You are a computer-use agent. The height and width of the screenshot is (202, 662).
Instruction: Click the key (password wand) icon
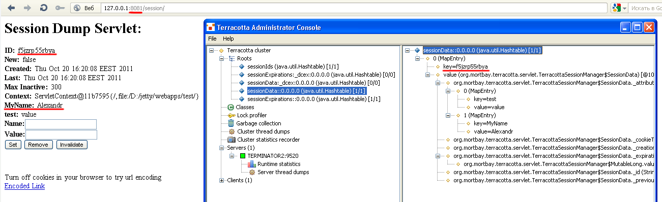(60, 8)
